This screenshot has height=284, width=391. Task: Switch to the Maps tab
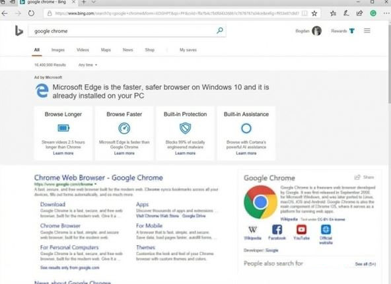click(106, 50)
